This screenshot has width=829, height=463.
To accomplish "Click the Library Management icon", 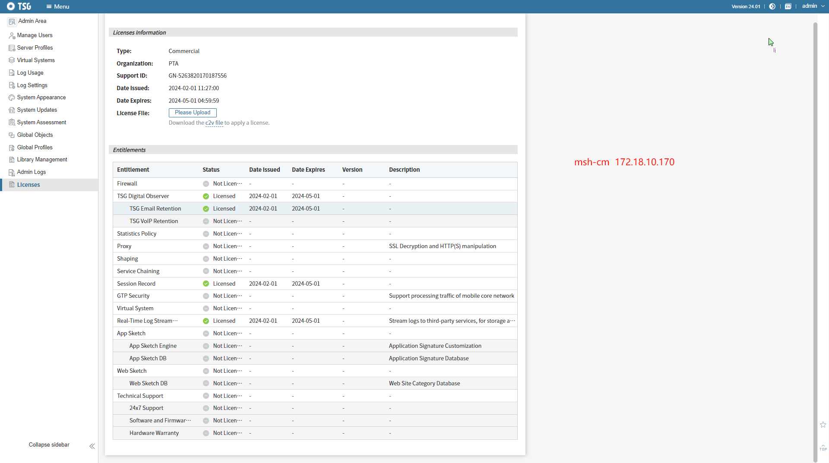I will pyautogui.click(x=12, y=160).
